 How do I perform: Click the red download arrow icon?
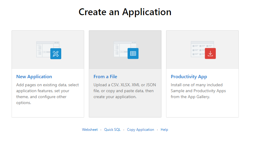point(210,54)
